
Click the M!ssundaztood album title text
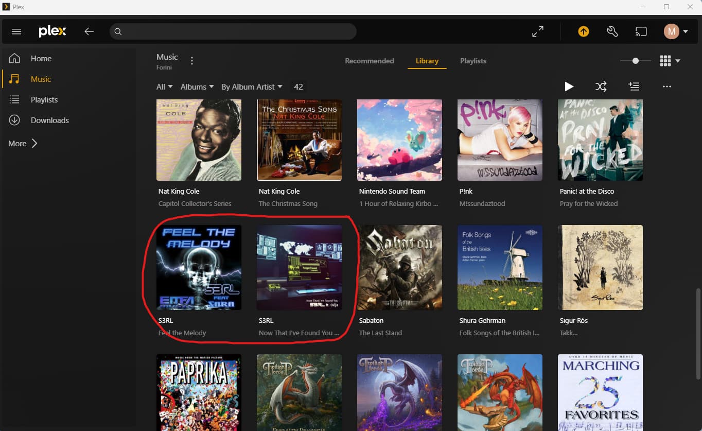482,203
